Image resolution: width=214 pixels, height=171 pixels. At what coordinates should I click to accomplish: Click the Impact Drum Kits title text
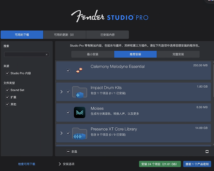point(106,88)
